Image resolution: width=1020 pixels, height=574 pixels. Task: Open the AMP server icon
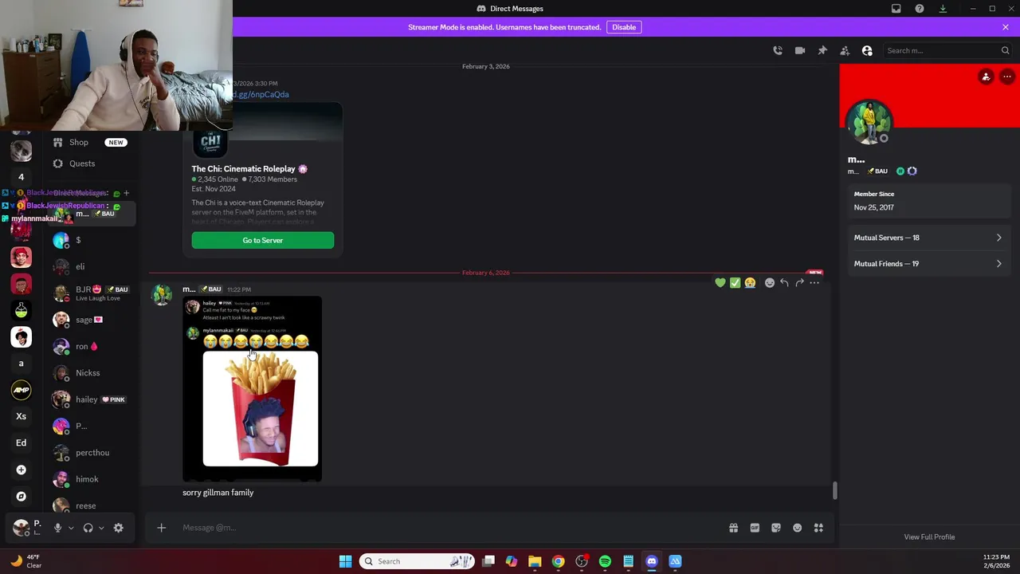click(22, 390)
